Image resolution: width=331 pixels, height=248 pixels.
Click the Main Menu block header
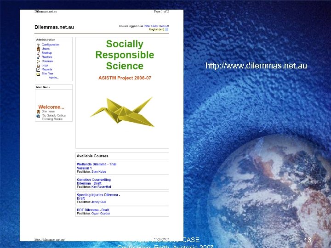point(43,87)
